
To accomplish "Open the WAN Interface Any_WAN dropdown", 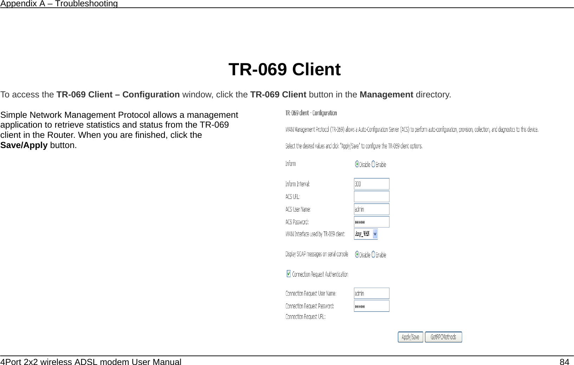I will 366,234.
